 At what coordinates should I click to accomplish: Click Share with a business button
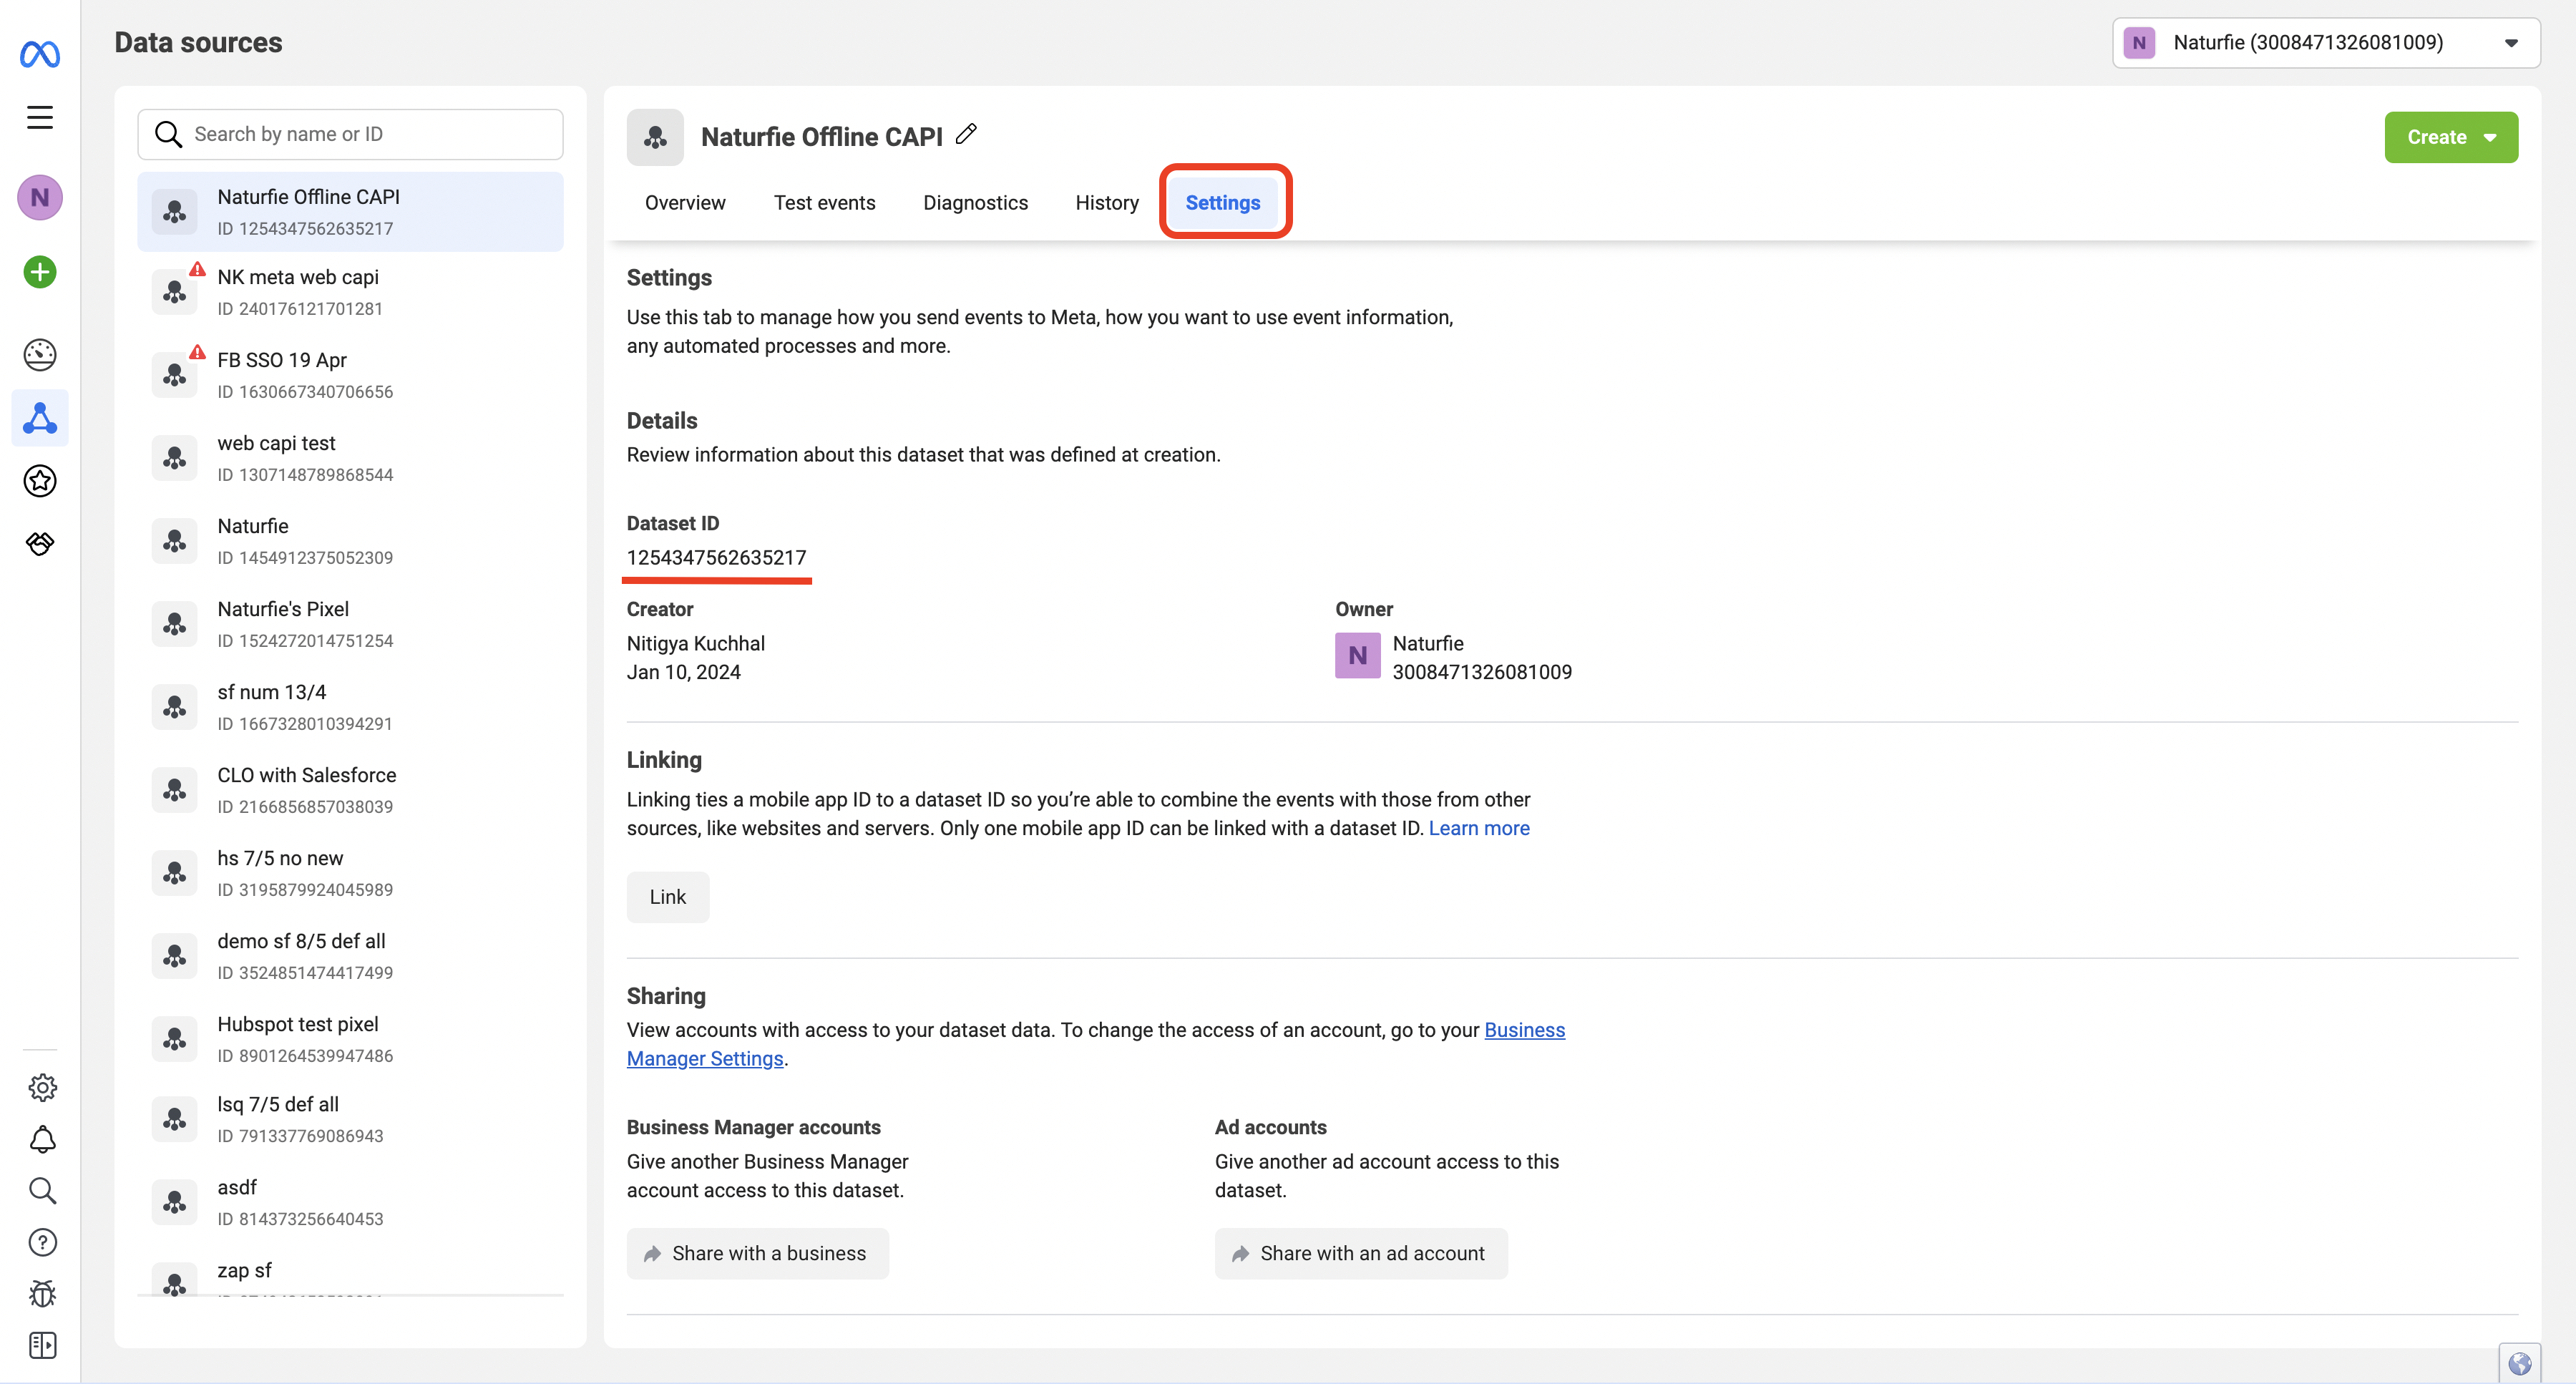pos(757,1253)
